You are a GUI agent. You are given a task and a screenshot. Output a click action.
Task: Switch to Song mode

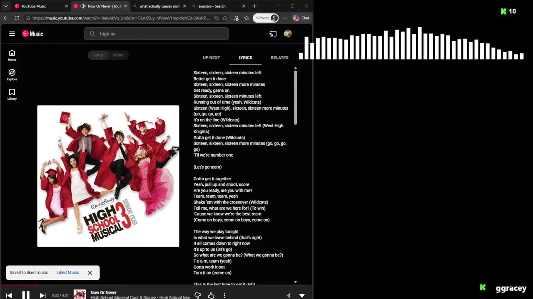click(x=98, y=55)
